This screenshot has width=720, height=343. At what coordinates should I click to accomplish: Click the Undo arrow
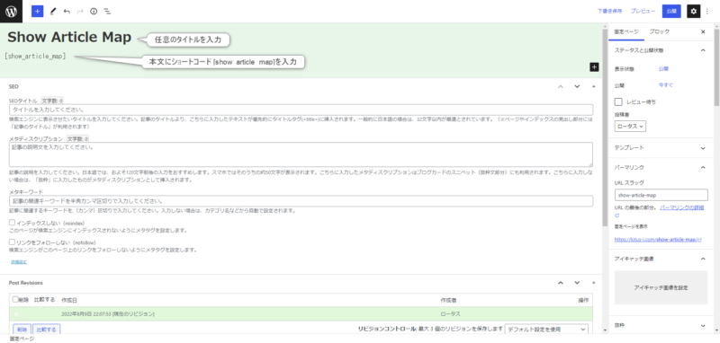click(x=67, y=11)
